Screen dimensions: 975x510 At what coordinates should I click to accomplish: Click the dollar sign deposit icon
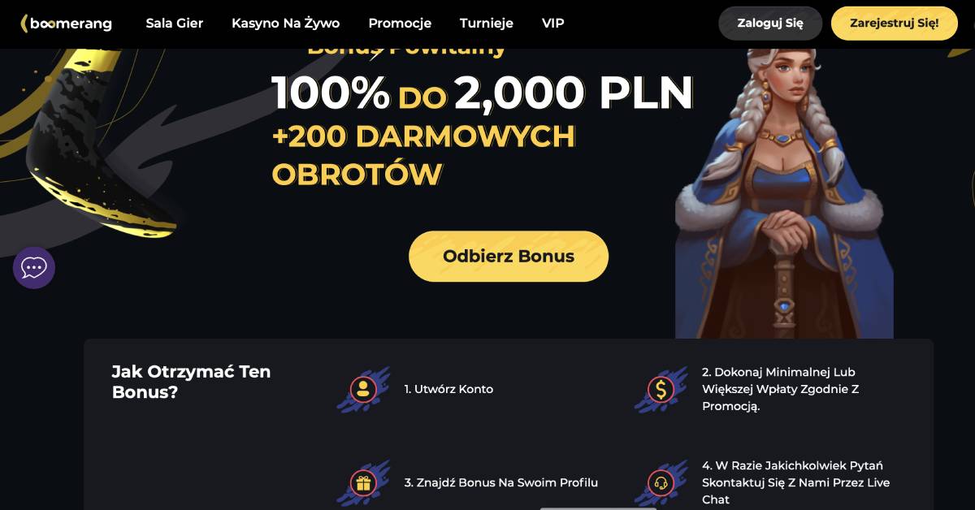coord(661,390)
